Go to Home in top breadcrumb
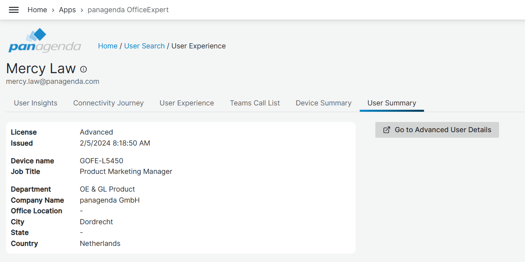This screenshot has width=525, height=262. point(37,10)
